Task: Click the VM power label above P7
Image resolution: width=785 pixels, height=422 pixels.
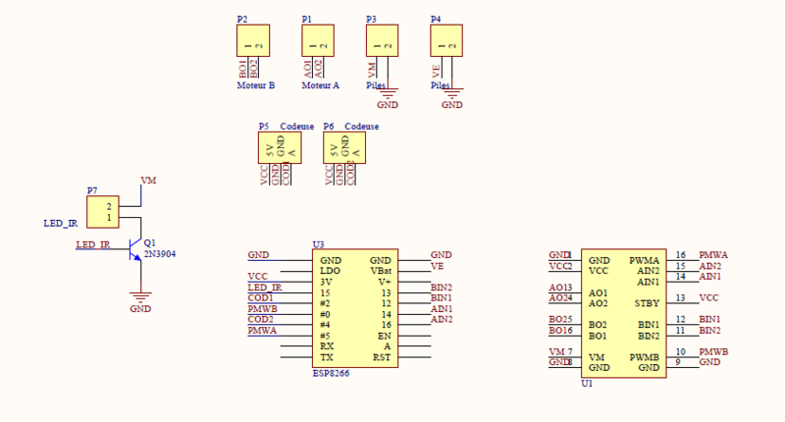Action: coord(148,182)
